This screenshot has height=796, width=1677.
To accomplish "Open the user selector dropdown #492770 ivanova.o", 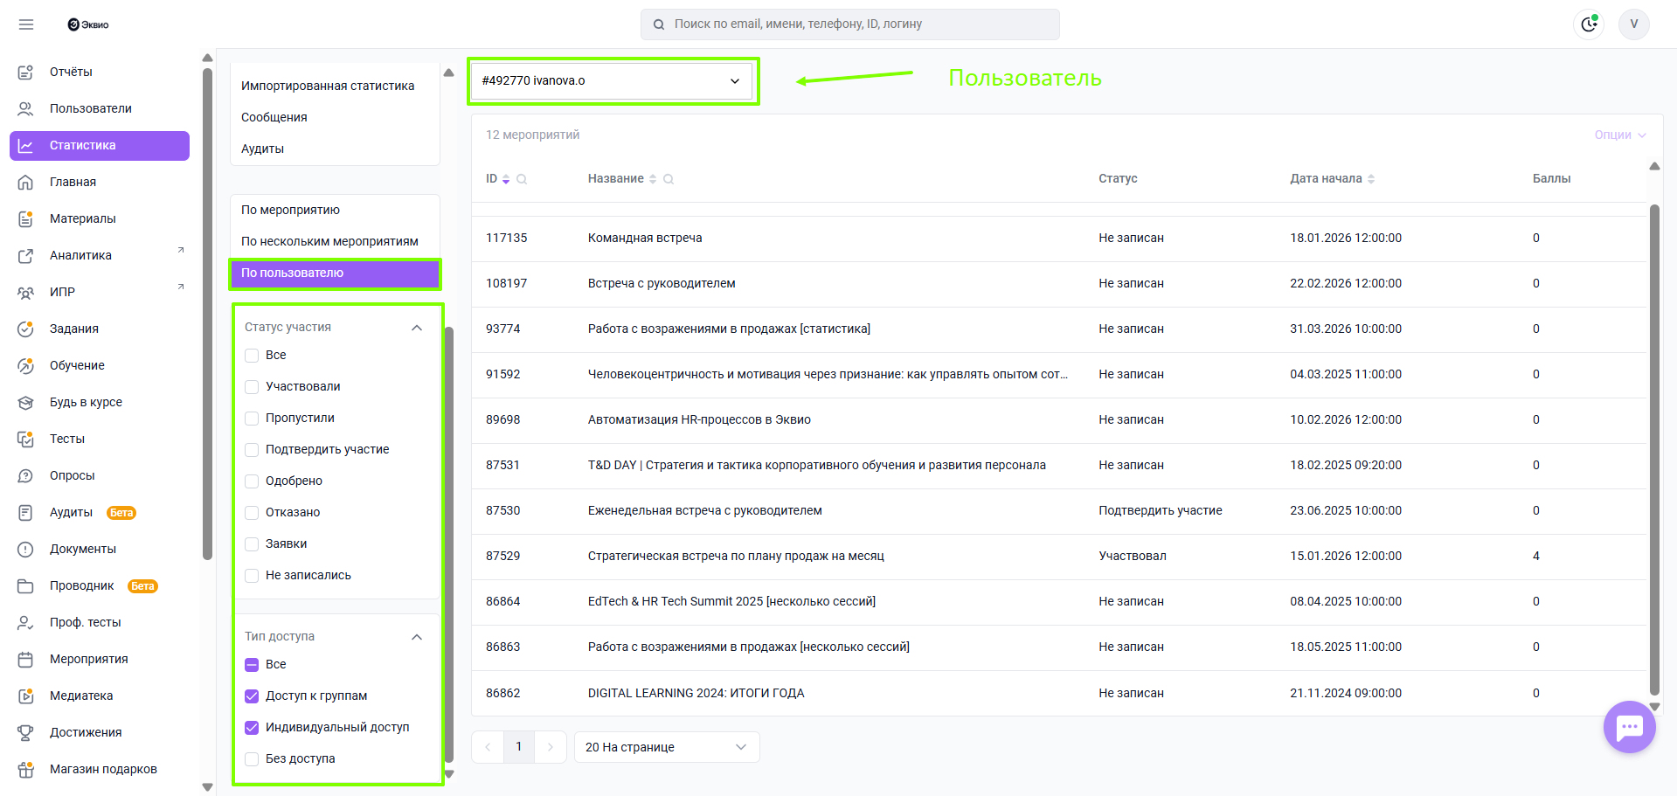I will click(612, 81).
